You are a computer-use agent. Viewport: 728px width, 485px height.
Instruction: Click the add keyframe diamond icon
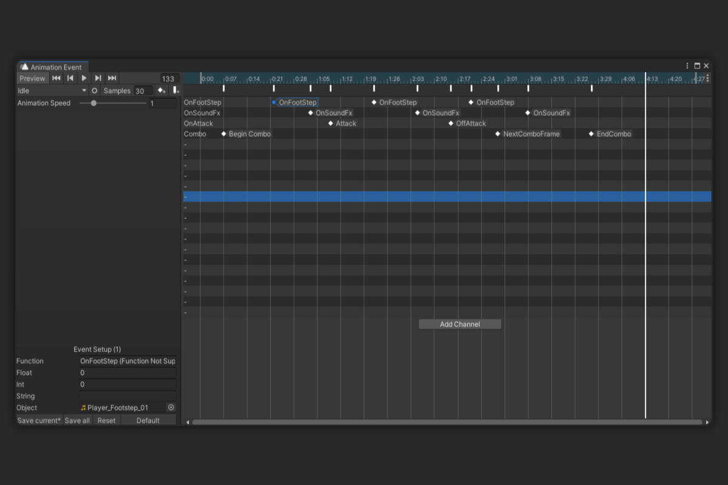(161, 91)
